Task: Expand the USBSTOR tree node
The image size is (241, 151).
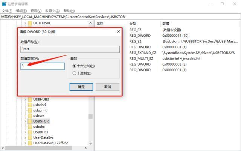Action: click(25, 121)
